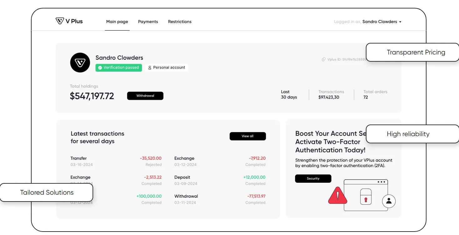Go to the Payments tab

point(148,22)
